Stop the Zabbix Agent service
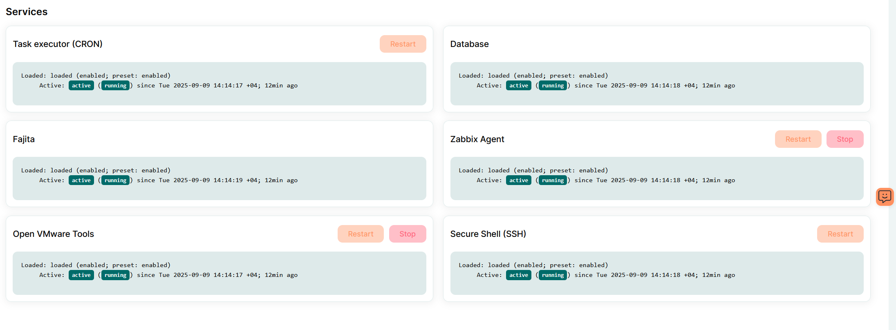Screen dimensions: 896x330 tap(844, 139)
